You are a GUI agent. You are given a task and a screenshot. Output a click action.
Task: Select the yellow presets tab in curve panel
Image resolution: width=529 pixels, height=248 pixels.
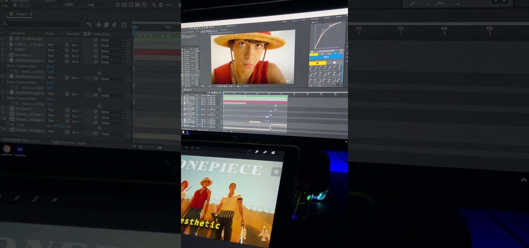click(317, 63)
